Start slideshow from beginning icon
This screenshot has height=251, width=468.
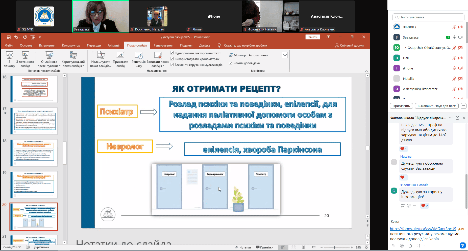point(9,55)
